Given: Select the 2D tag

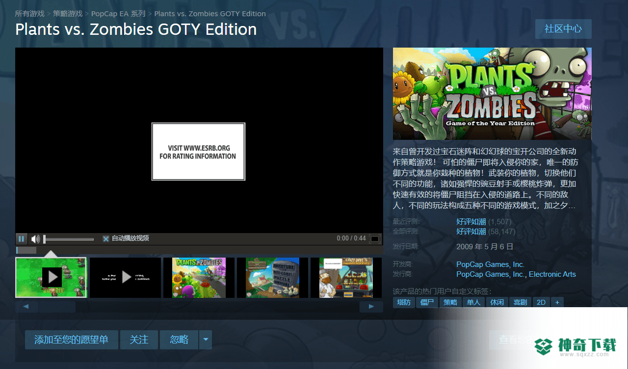Looking at the screenshot, I should tap(541, 302).
